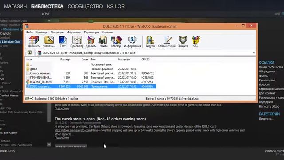The image size is (284, 160).
Task: Click the WinRAR title bar app icon
Action: 27,26
